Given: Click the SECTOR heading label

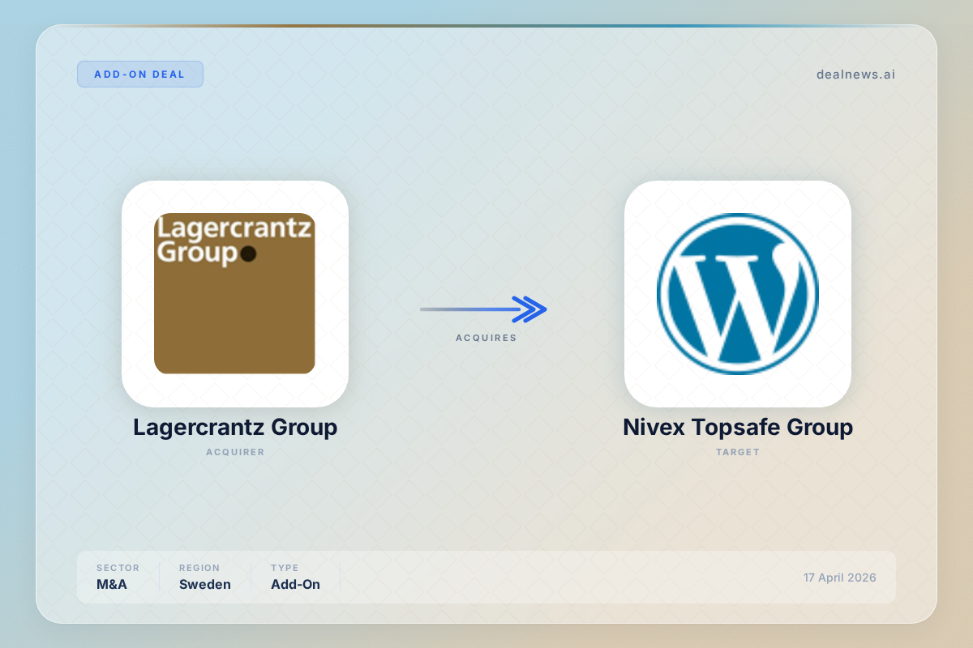Looking at the screenshot, I should pos(118,568).
